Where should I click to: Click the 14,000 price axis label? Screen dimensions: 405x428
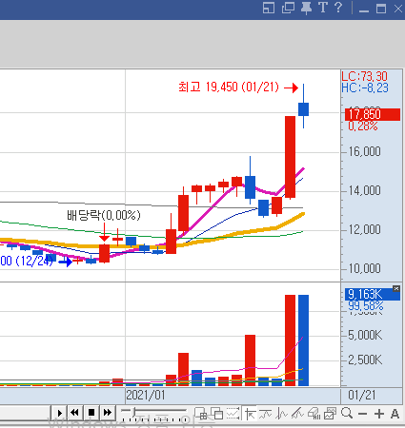click(364, 190)
